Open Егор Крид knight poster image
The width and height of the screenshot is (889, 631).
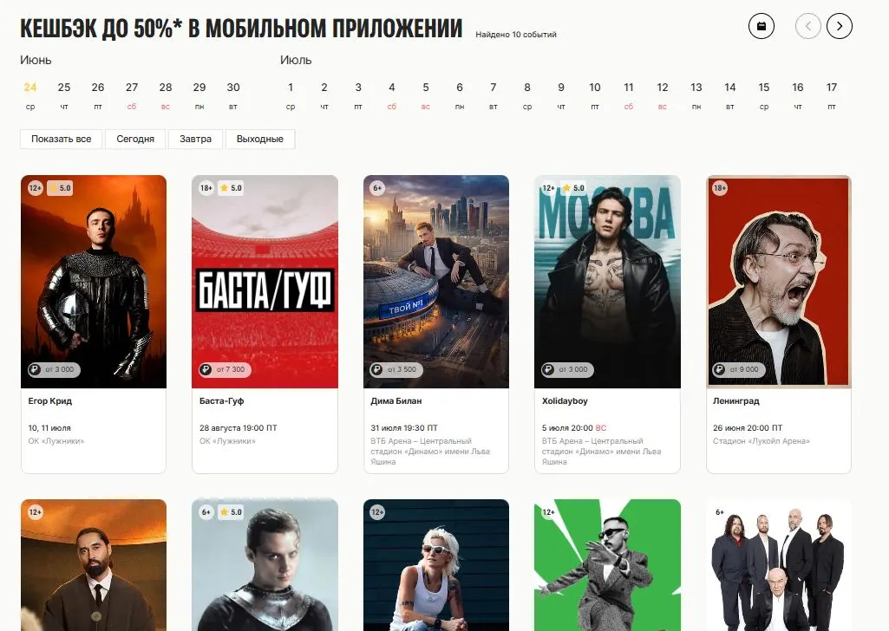[94, 282]
